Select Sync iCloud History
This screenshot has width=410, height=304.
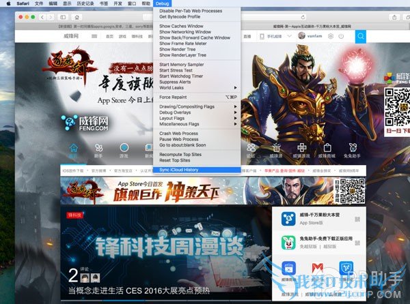197,170
